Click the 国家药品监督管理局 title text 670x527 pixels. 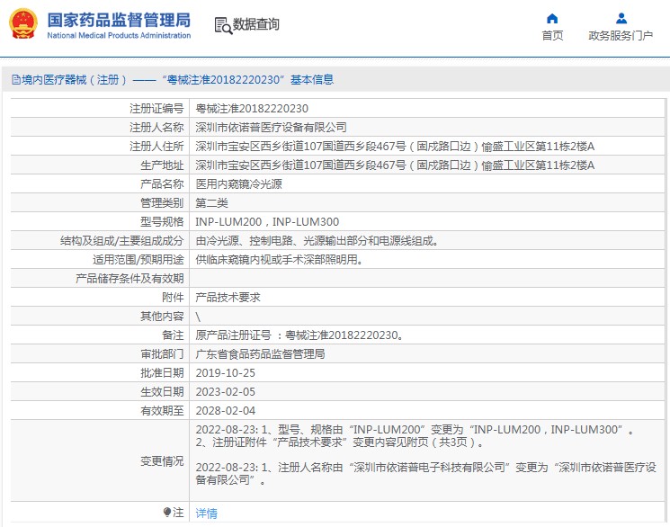pos(118,19)
